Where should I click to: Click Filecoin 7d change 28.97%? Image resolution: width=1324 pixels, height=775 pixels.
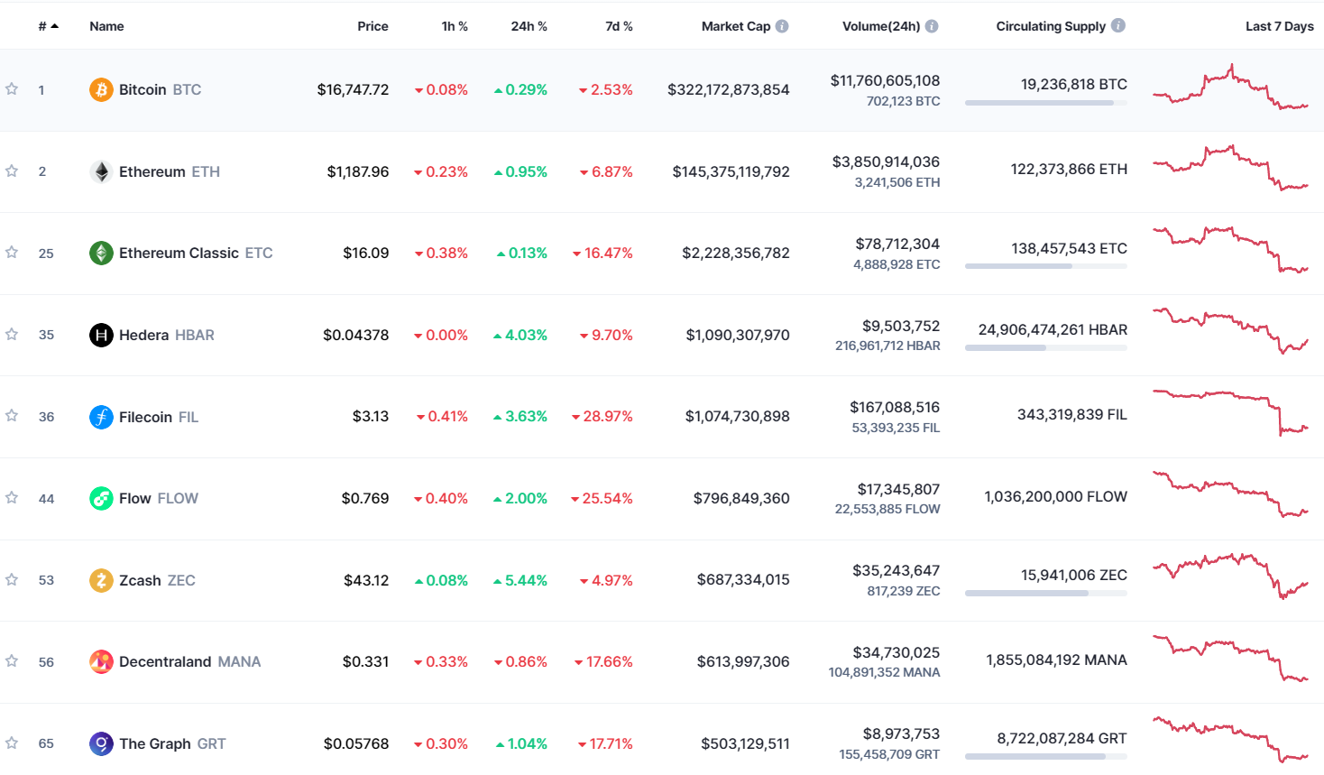click(602, 417)
